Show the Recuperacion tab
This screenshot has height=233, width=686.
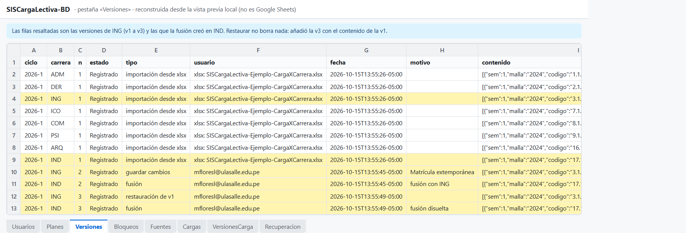point(283,227)
